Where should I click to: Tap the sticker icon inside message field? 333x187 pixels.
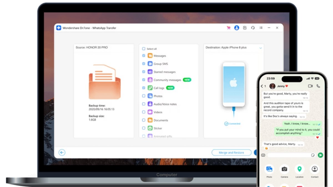[x=313, y=155]
